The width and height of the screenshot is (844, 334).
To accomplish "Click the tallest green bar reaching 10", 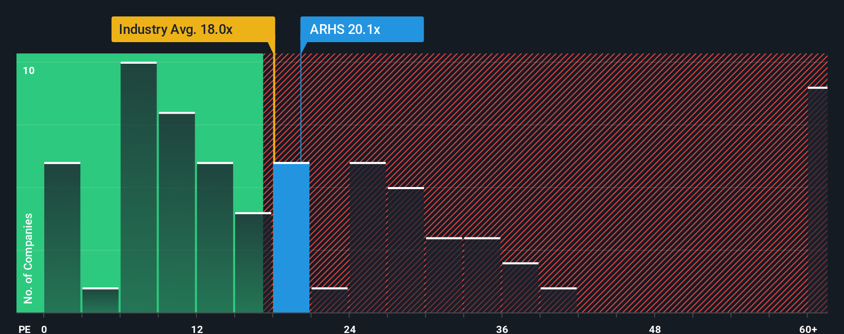I will coord(138,187).
